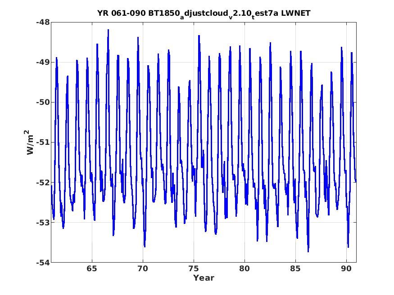394x295 pixels.
Task: Click the y-axis tick label -49
Action: click(43, 62)
